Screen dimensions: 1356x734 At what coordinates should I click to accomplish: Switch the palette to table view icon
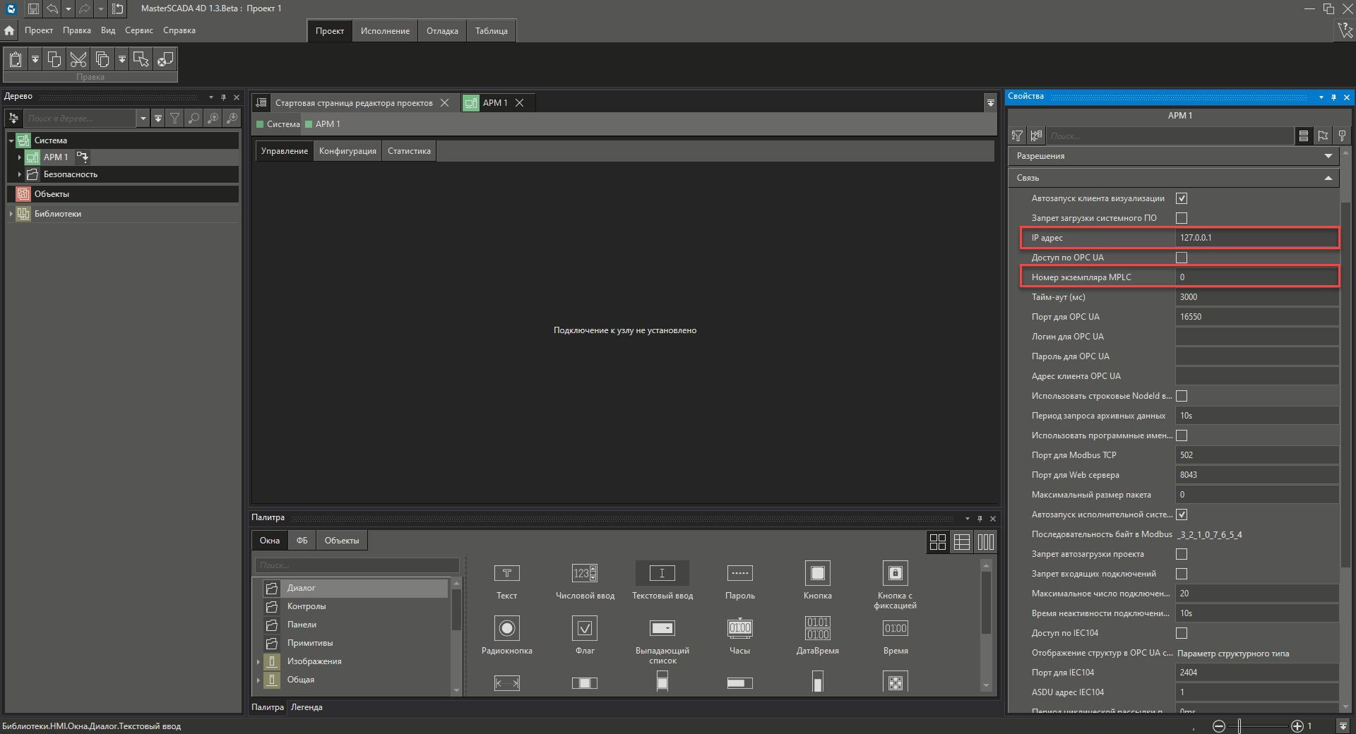click(x=961, y=542)
